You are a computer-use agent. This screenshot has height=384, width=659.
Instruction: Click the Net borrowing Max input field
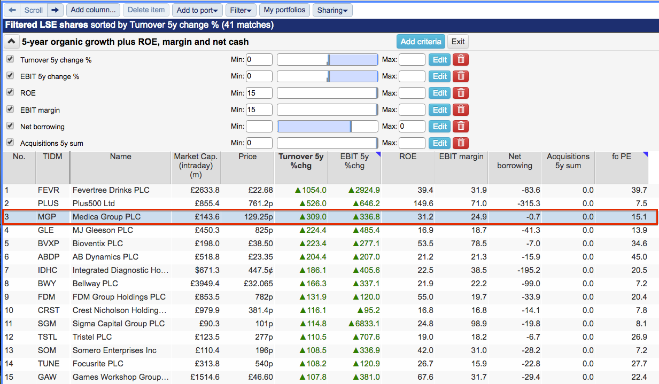tap(412, 127)
